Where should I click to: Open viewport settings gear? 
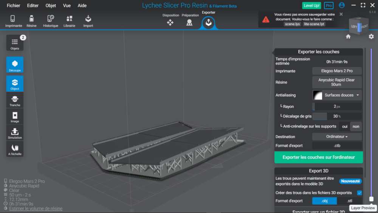371,37
